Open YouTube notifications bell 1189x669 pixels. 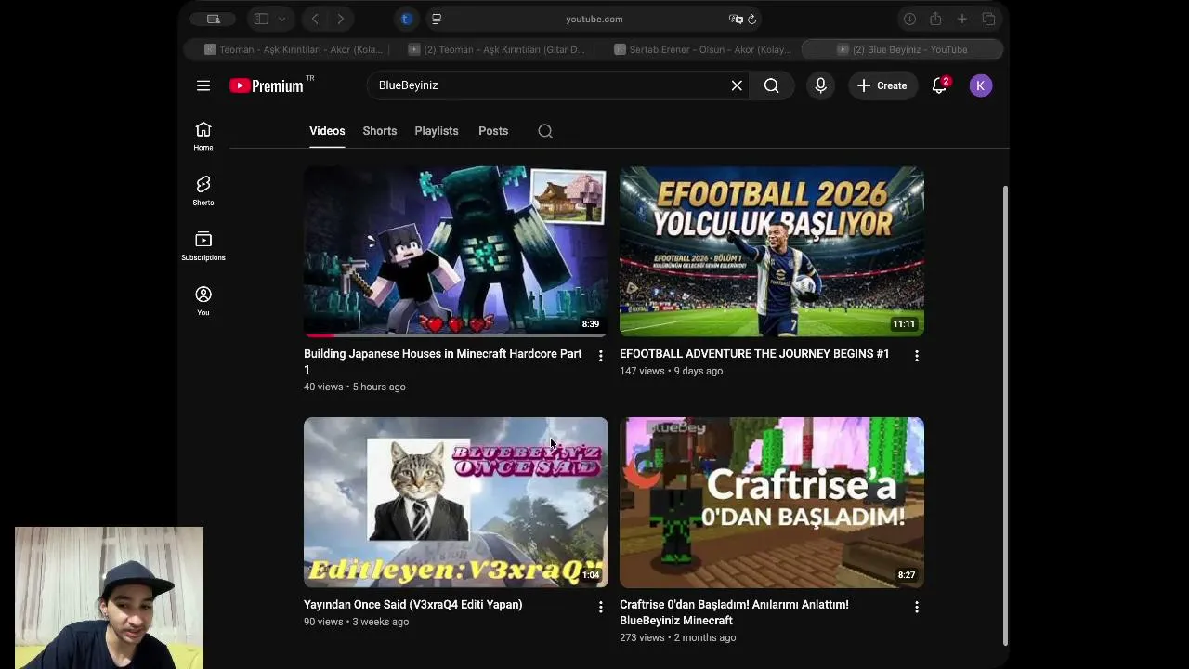point(940,85)
